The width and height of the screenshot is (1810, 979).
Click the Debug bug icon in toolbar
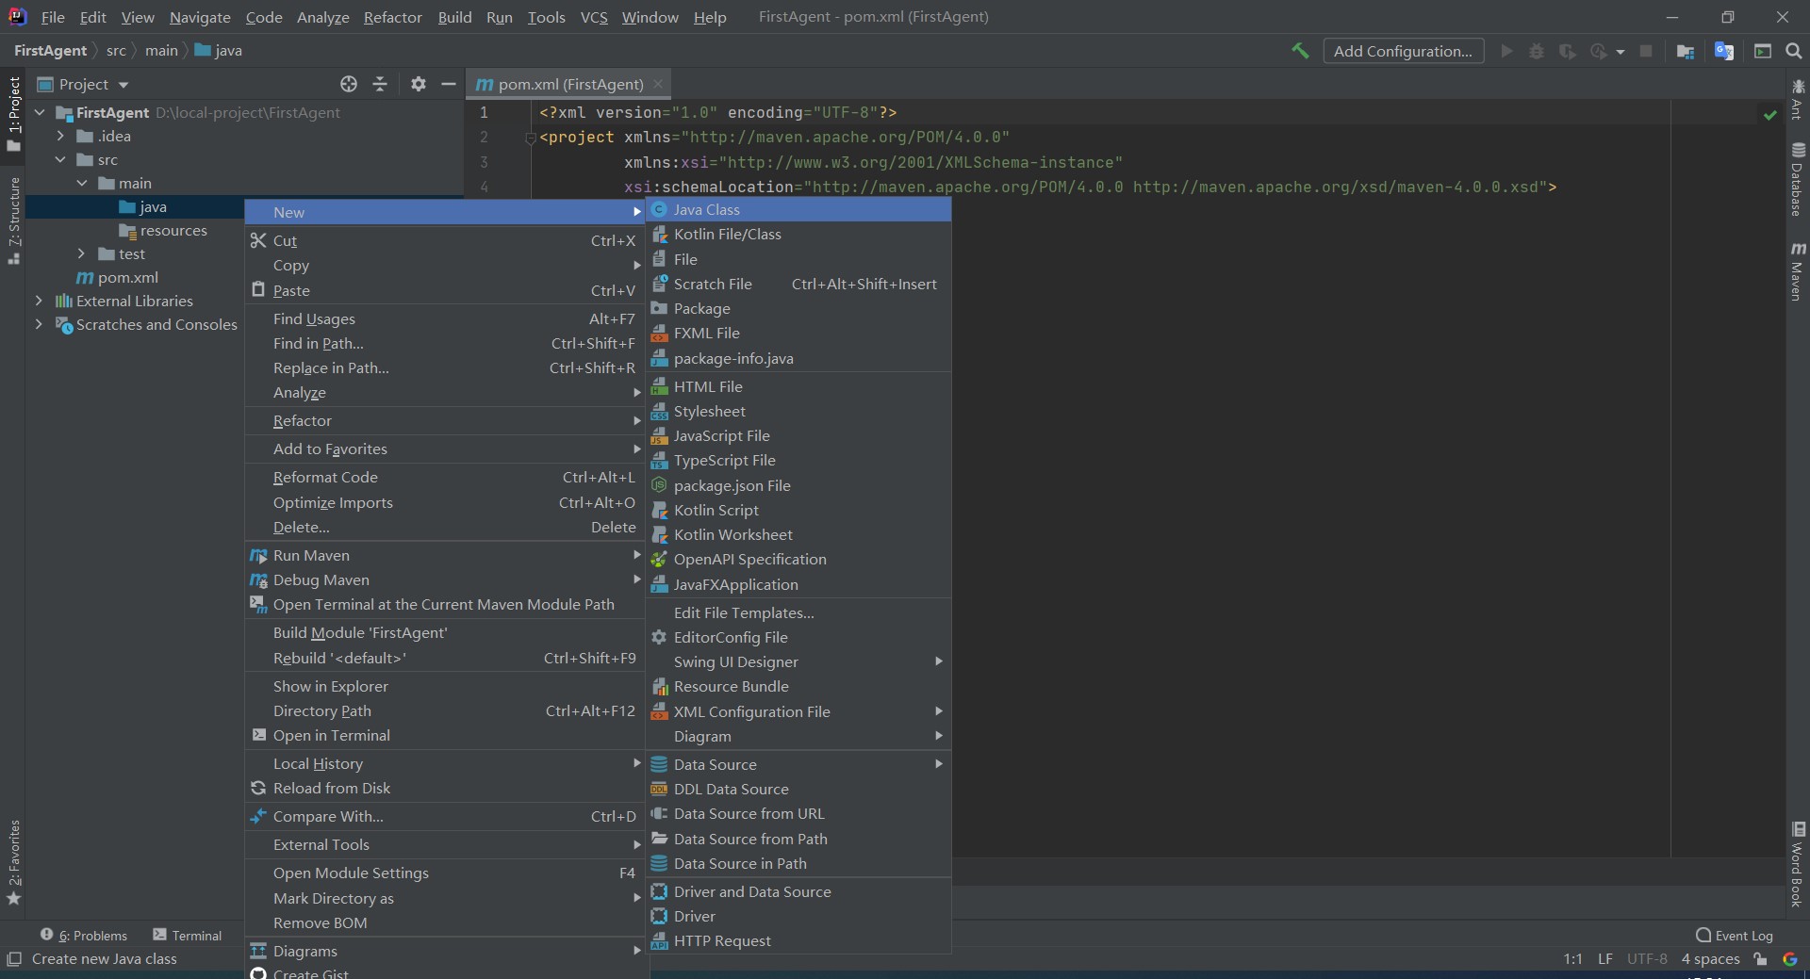point(1537,51)
